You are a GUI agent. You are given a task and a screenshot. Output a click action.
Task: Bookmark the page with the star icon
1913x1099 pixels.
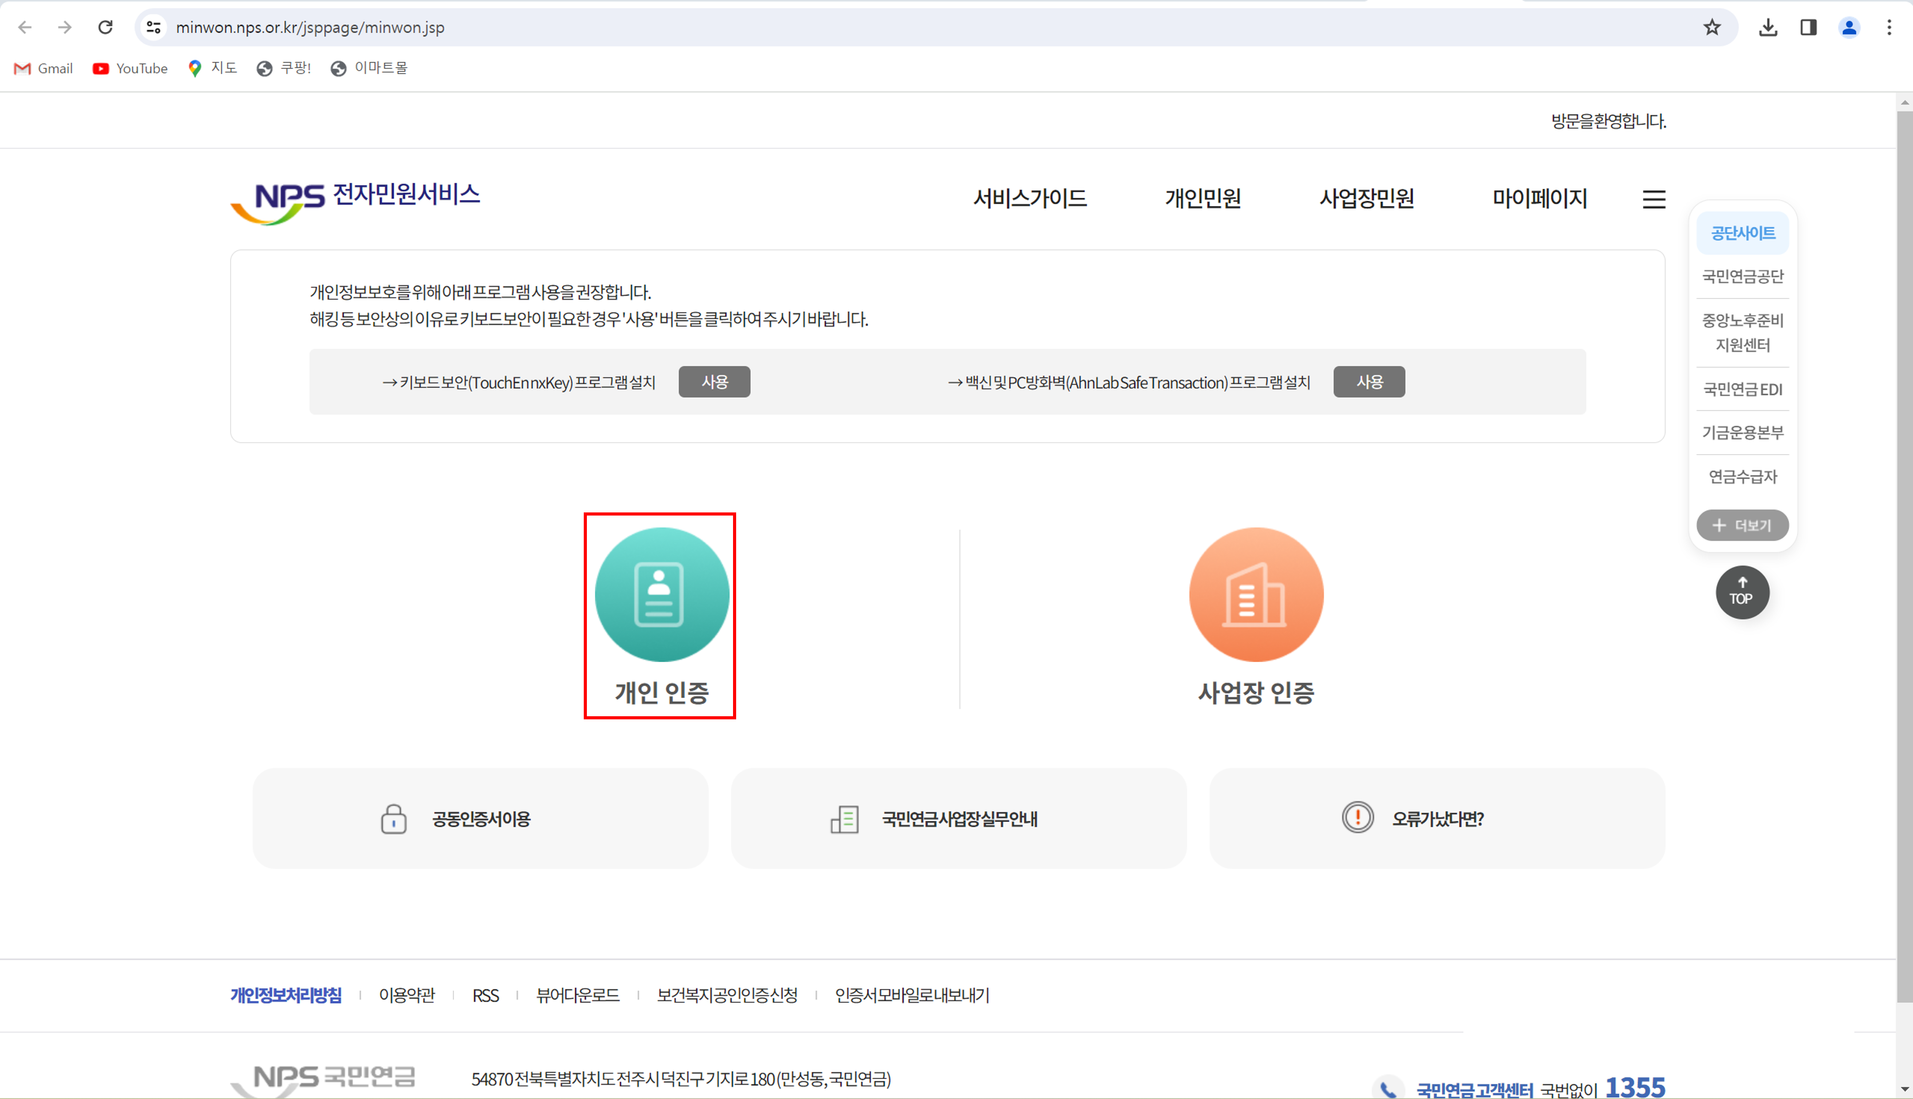point(1711,27)
